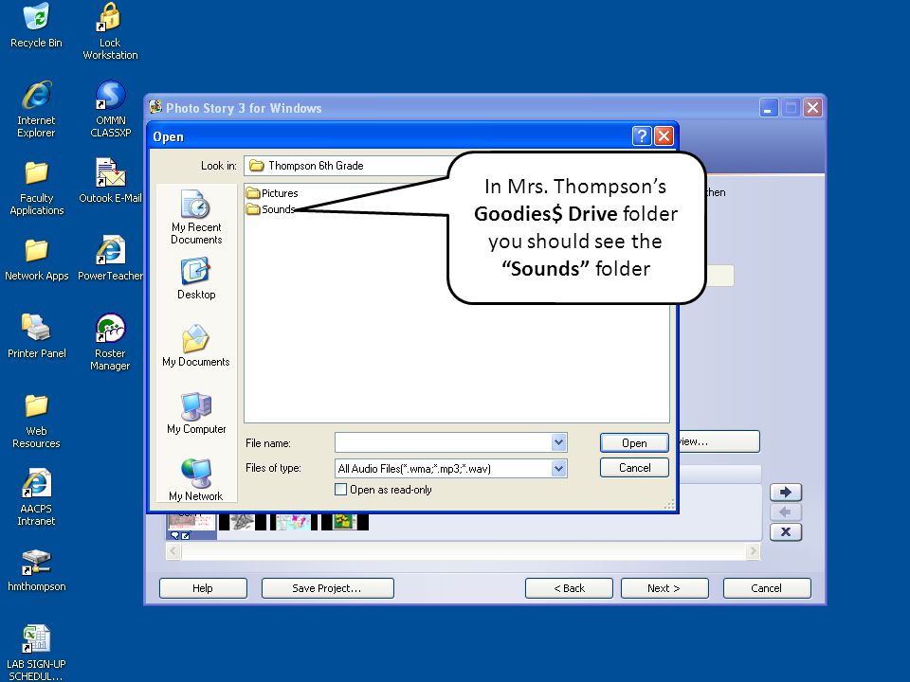Open the Web Resources folder
This screenshot has width=910, height=682.
[36, 420]
